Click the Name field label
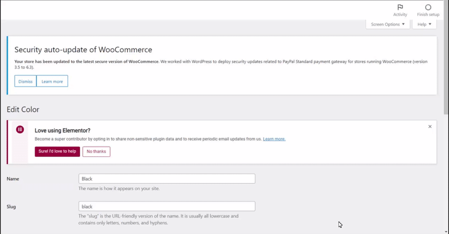 (x=13, y=179)
